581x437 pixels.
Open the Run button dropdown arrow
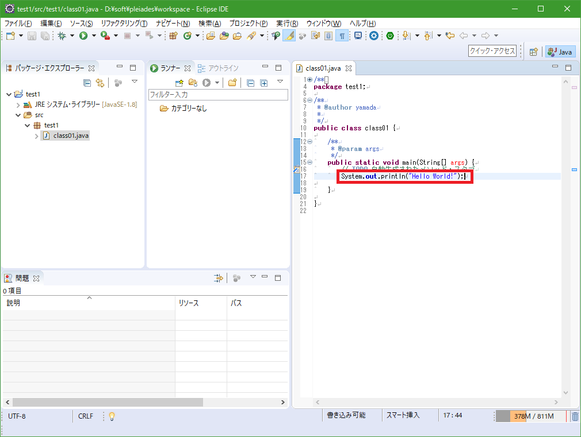[94, 36]
